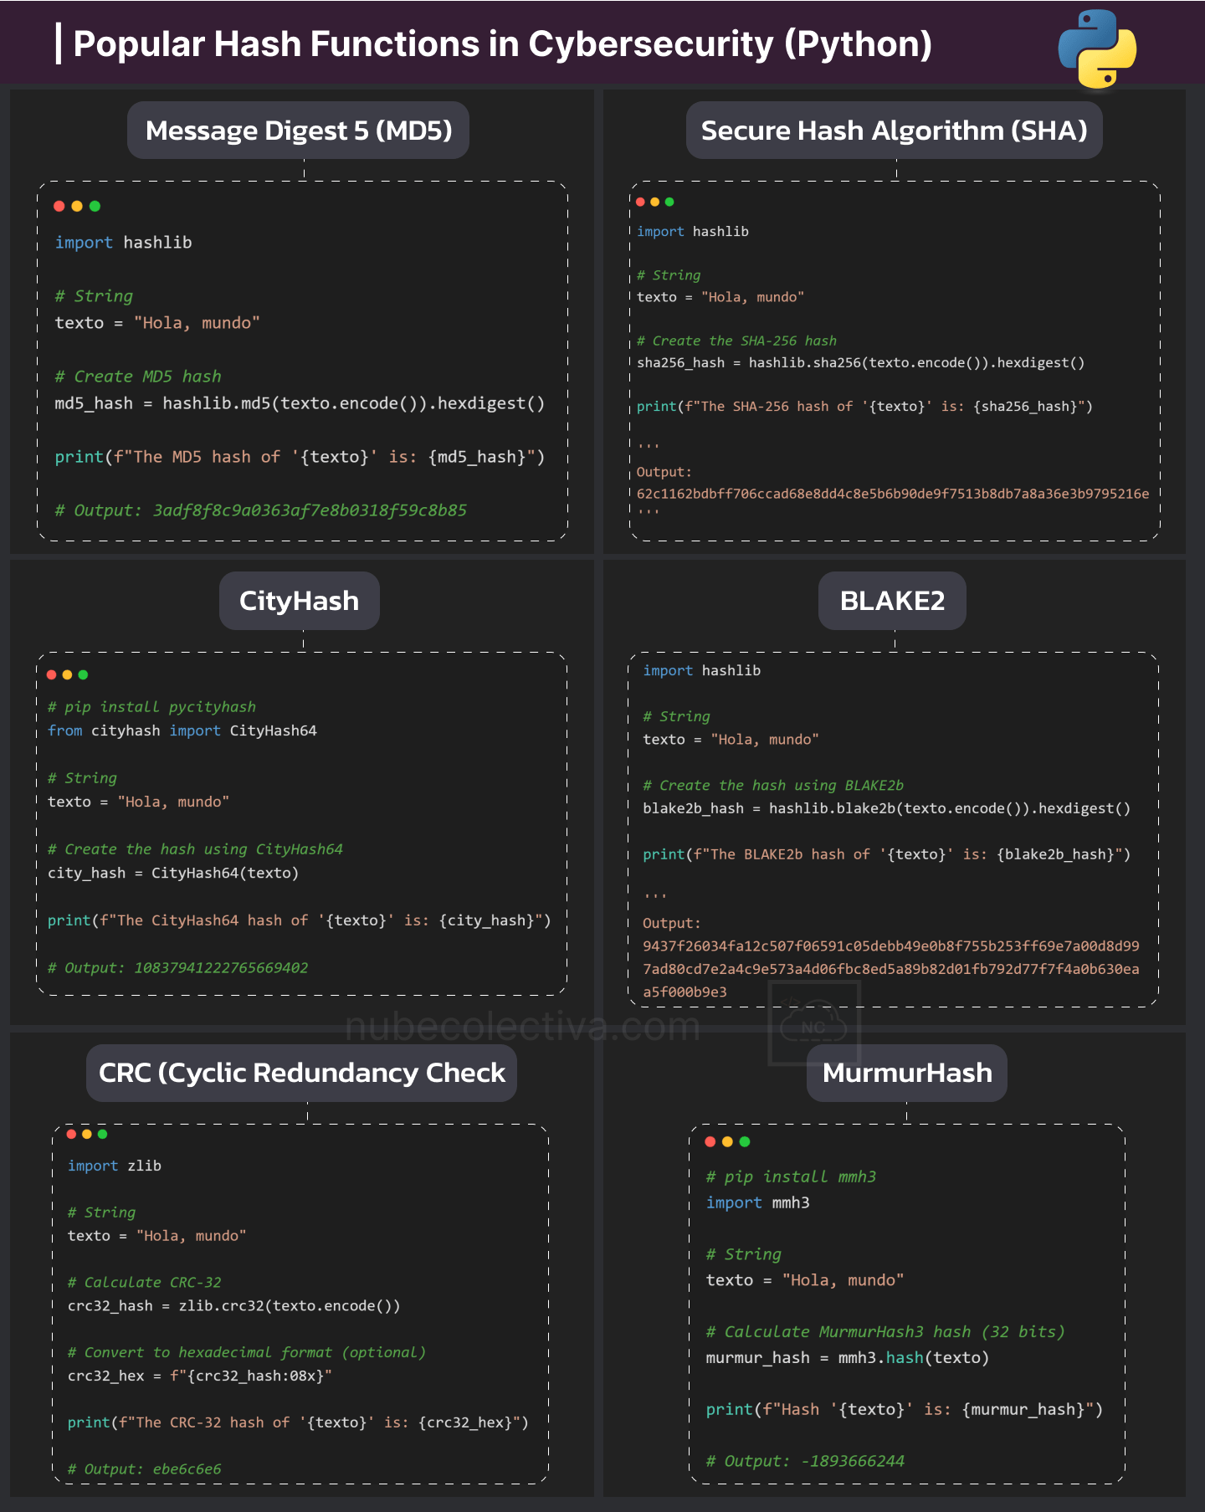Image resolution: width=1205 pixels, height=1512 pixels.
Task: Click the '# pip install mmh3' comment
Action: (792, 1177)
